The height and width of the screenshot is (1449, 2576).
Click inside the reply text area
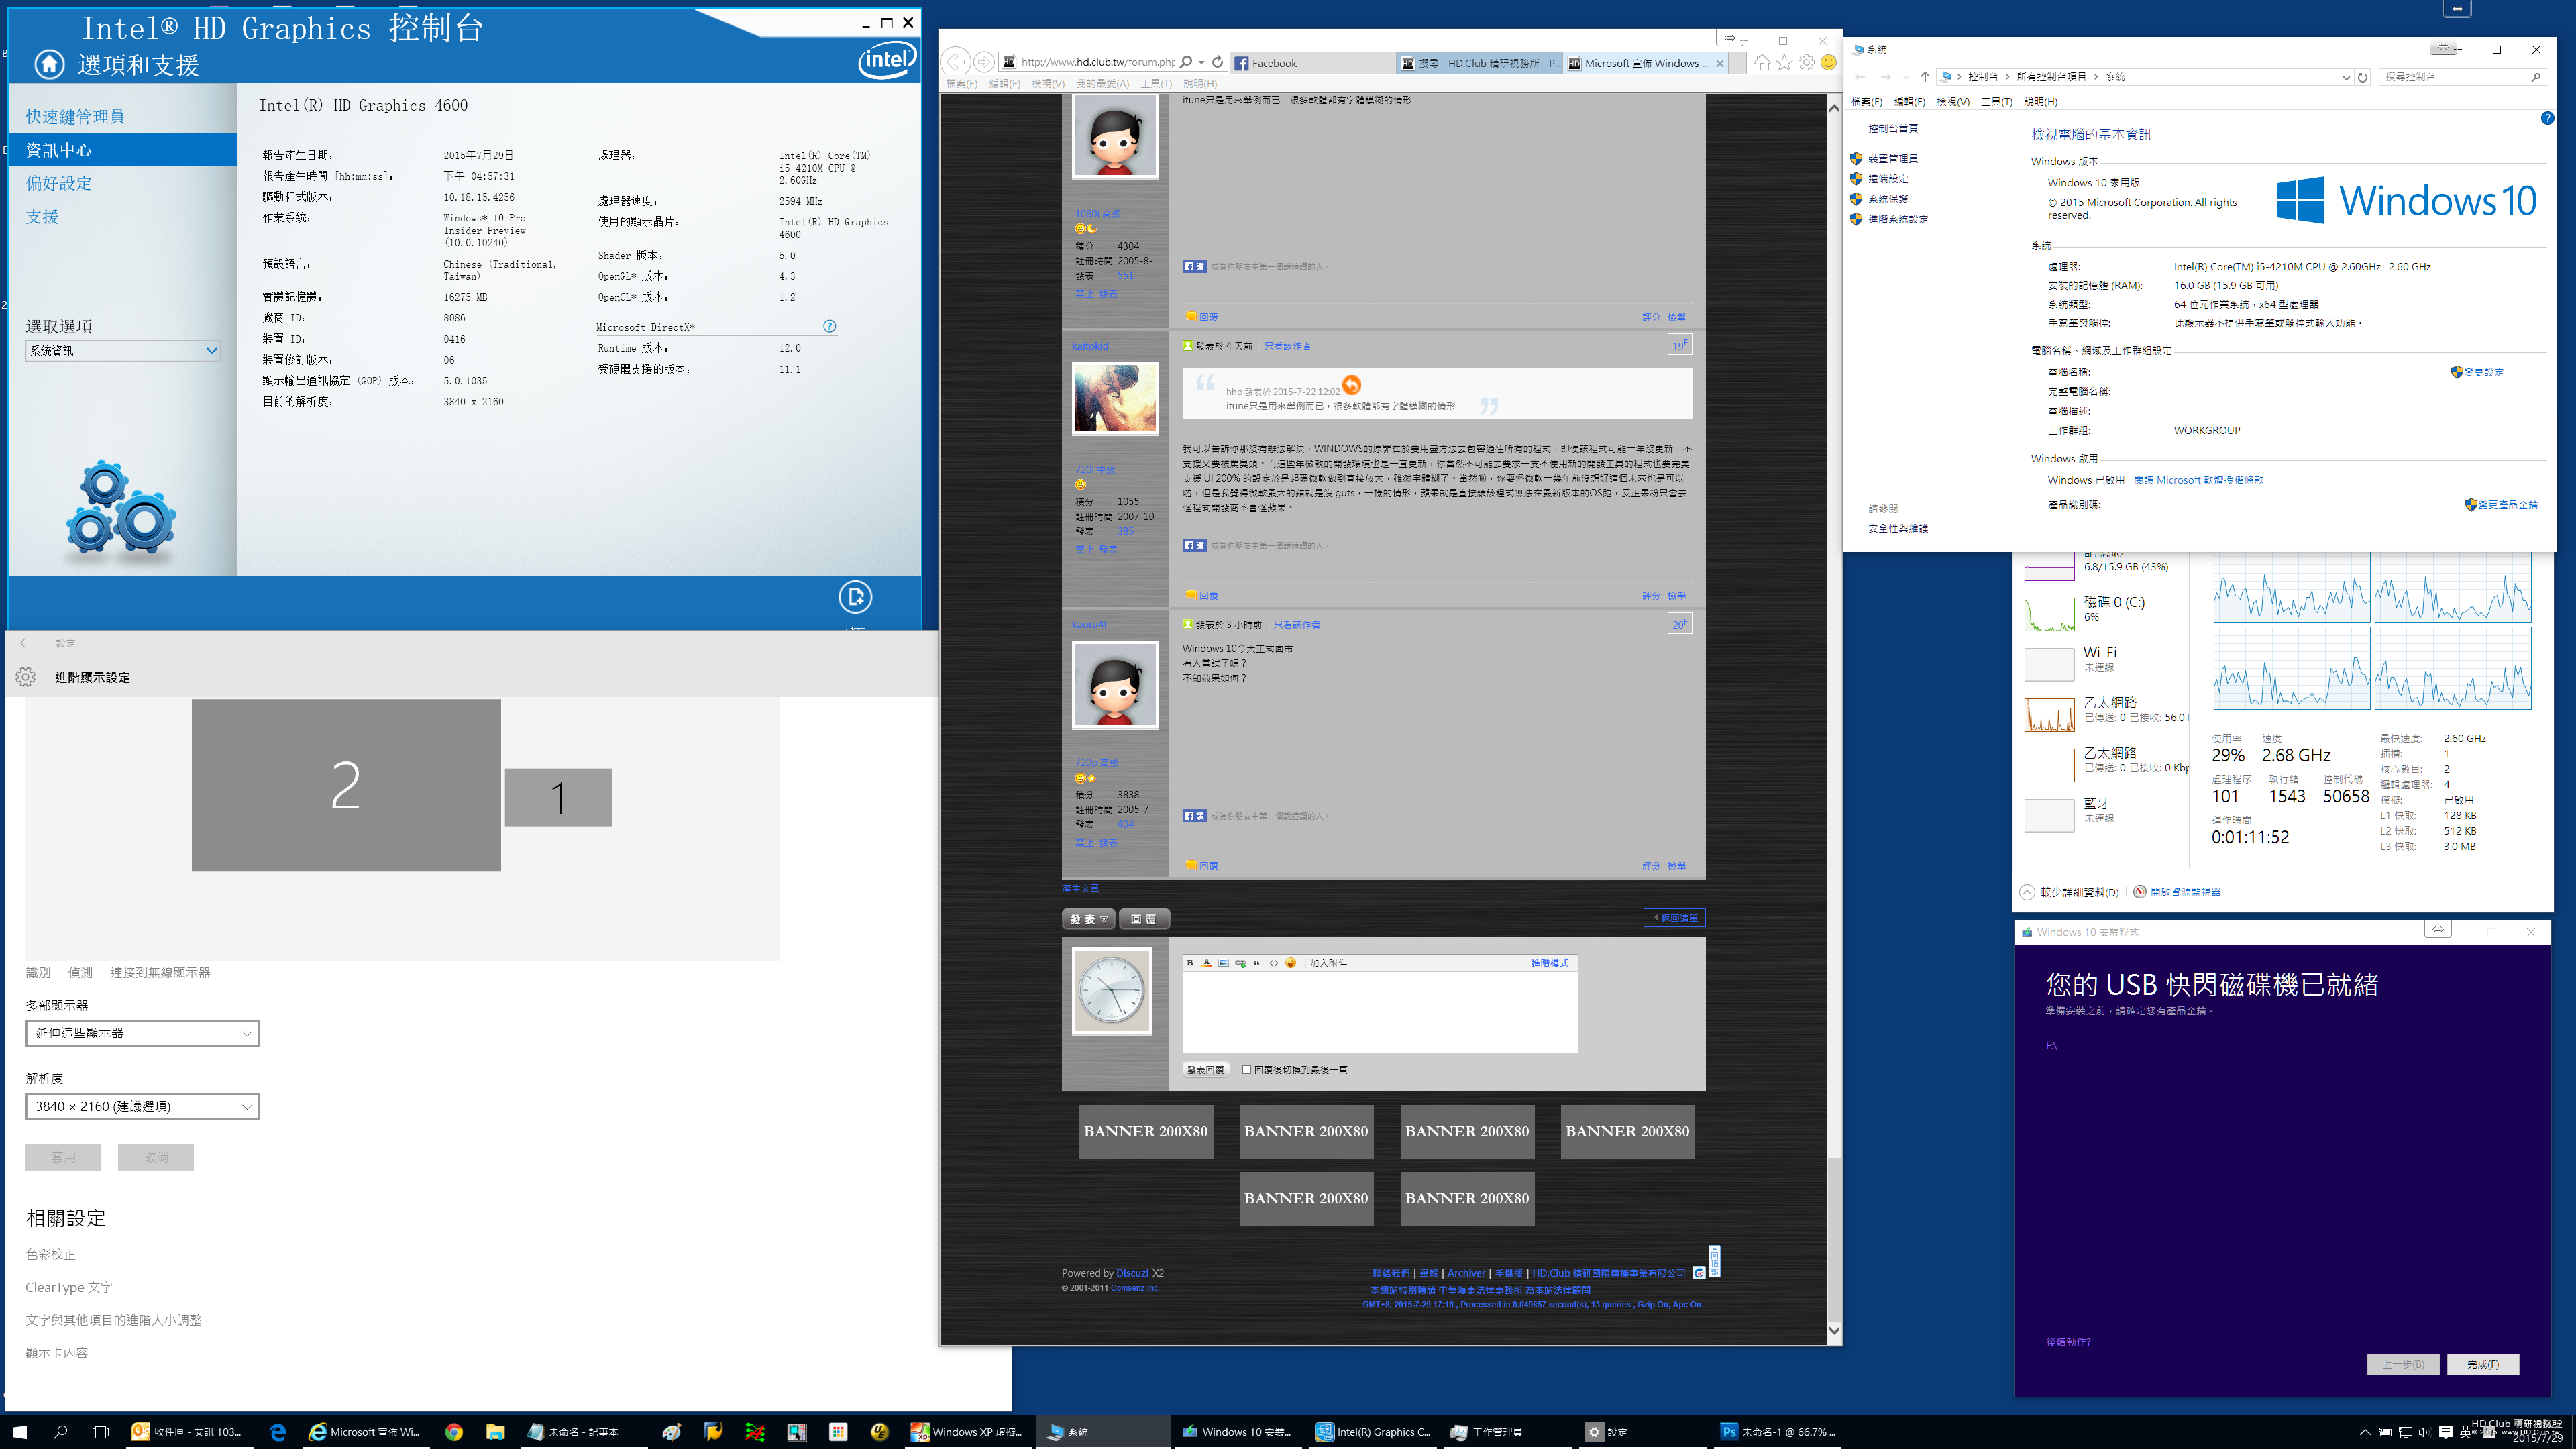[1379, 1011]
